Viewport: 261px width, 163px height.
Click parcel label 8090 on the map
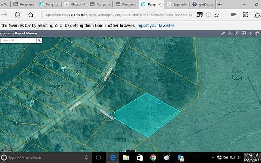point(48,94)
